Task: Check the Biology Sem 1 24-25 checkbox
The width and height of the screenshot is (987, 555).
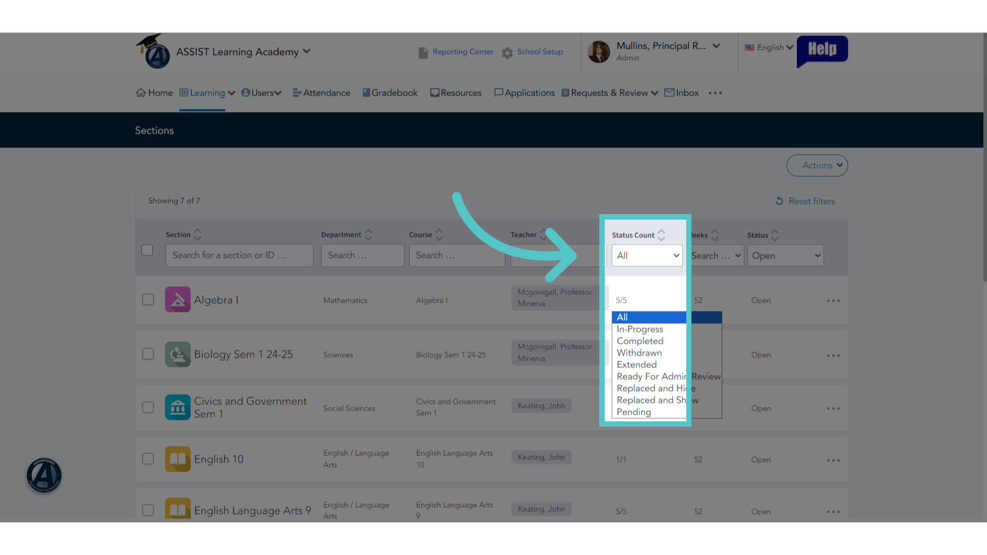Action: point(148,354)
